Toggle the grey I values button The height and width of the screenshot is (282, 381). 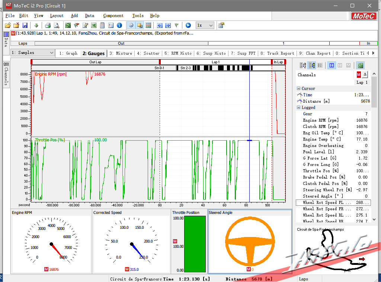(x=340, y=65)
